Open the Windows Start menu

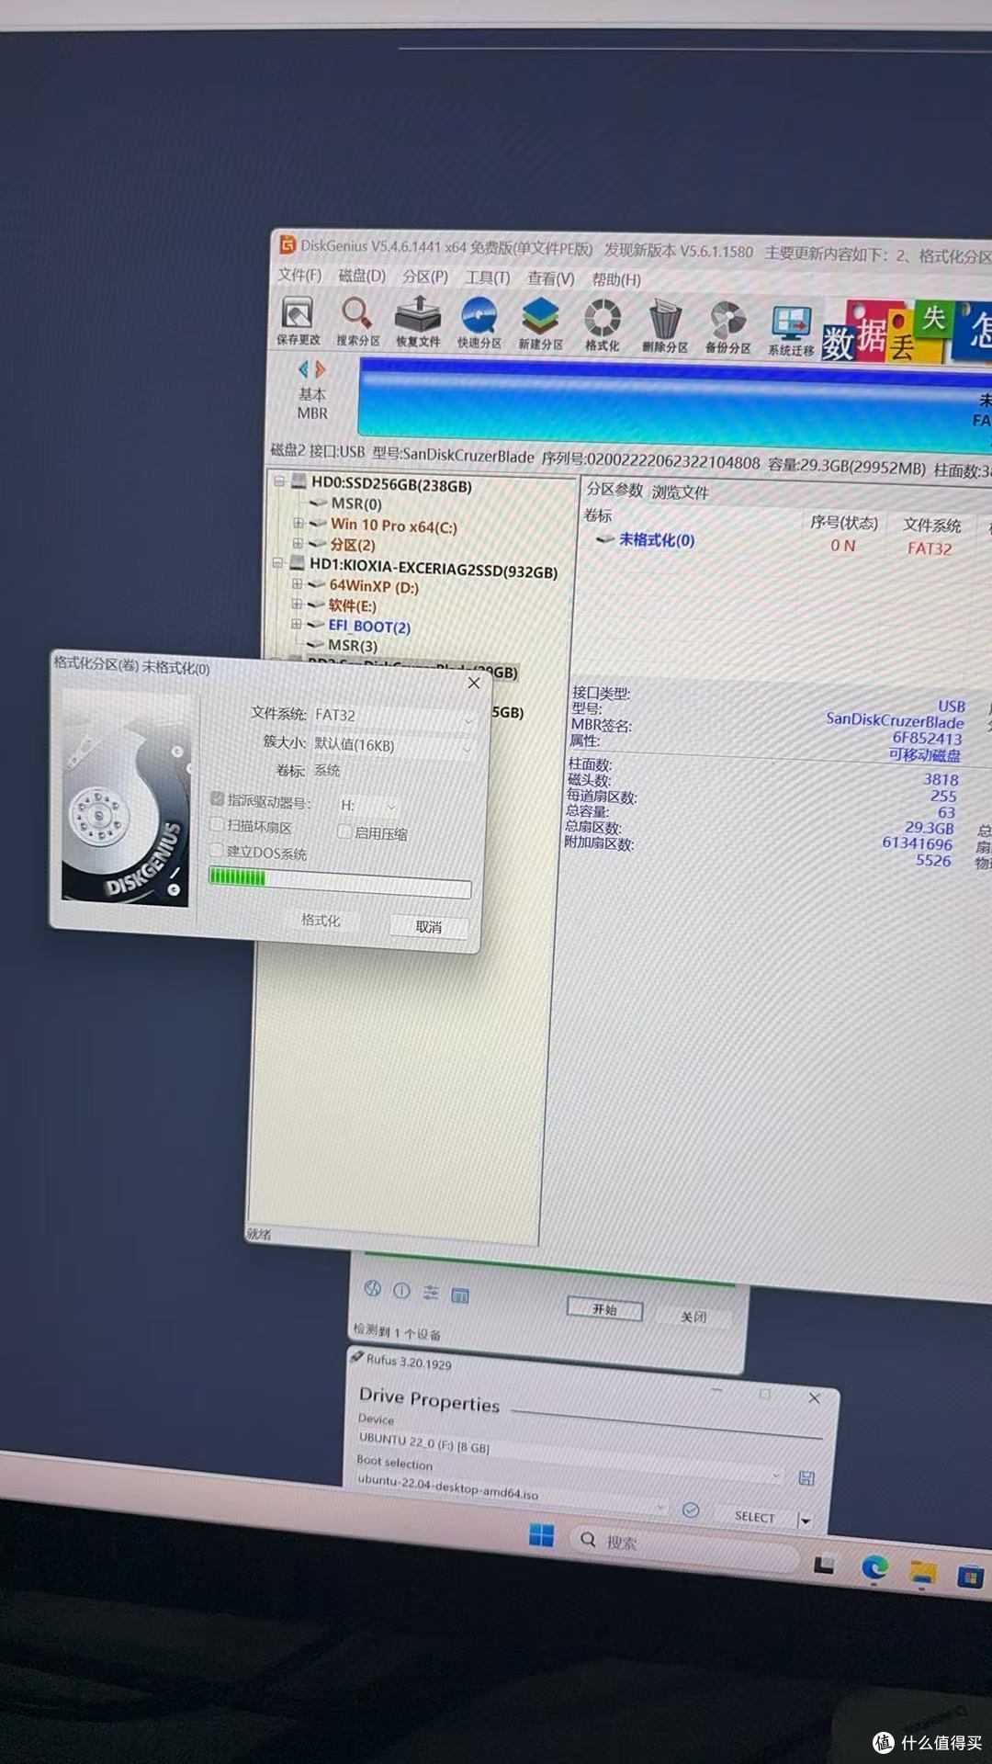click(x=542, y=1535)
